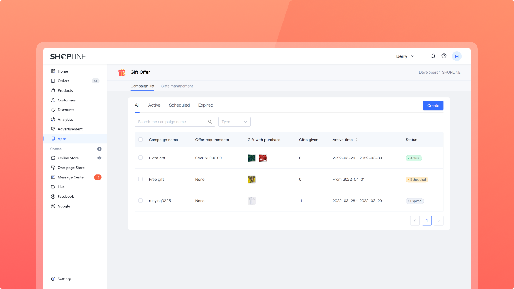Click the plus icon beside Channel
Screen dimensions: 514x289
point(99,149)
